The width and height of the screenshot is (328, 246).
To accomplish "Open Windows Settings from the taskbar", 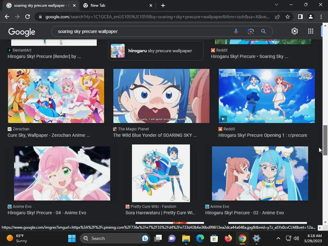I will (x=256, y=238).
